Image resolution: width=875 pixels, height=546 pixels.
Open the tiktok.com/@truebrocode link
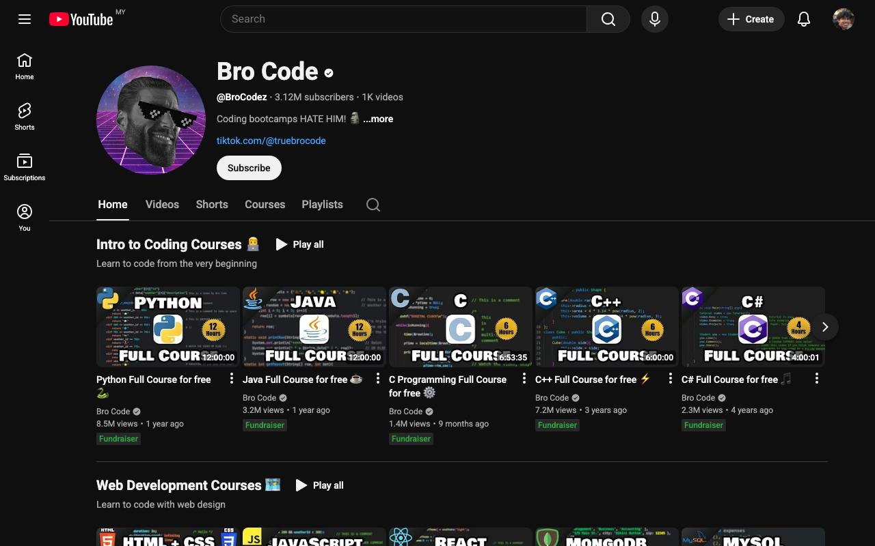271,140
